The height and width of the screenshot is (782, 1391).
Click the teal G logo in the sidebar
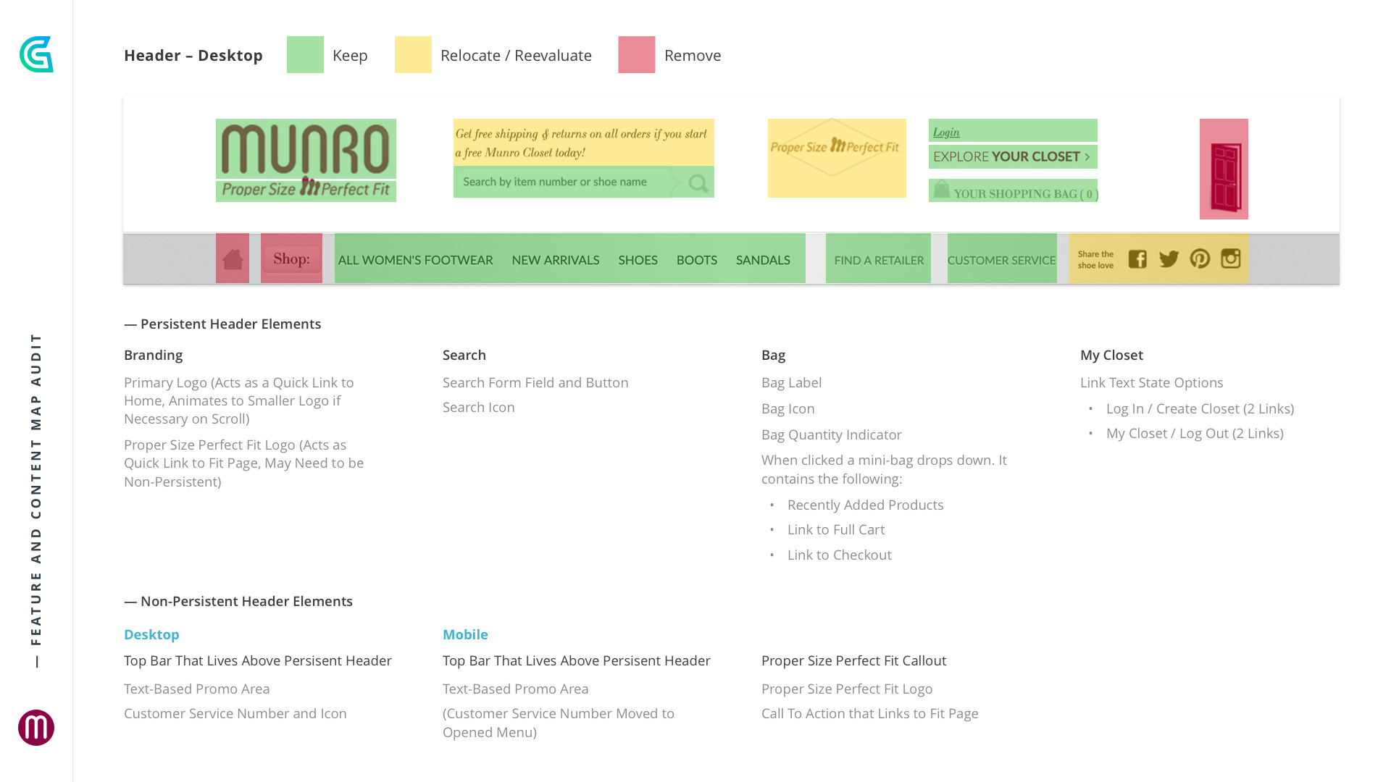tap(36, 54)
